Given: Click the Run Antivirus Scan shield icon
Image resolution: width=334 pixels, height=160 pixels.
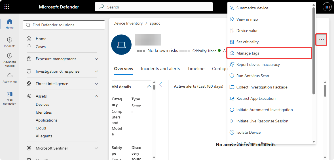Looking at the screenshot, I should tap(232, 76).
